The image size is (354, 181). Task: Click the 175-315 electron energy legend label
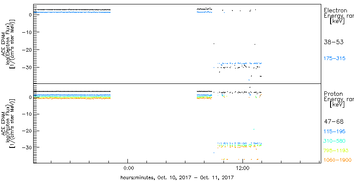[335, 59]
